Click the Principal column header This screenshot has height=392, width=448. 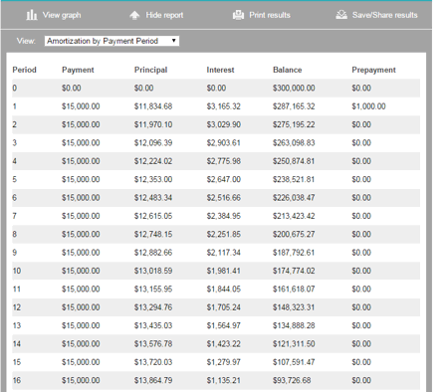coord(150,70)
